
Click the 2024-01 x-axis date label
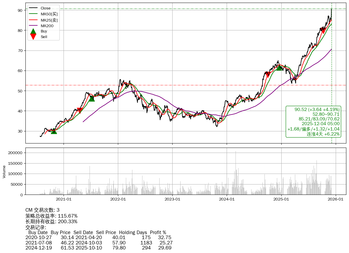pos(227,199)
